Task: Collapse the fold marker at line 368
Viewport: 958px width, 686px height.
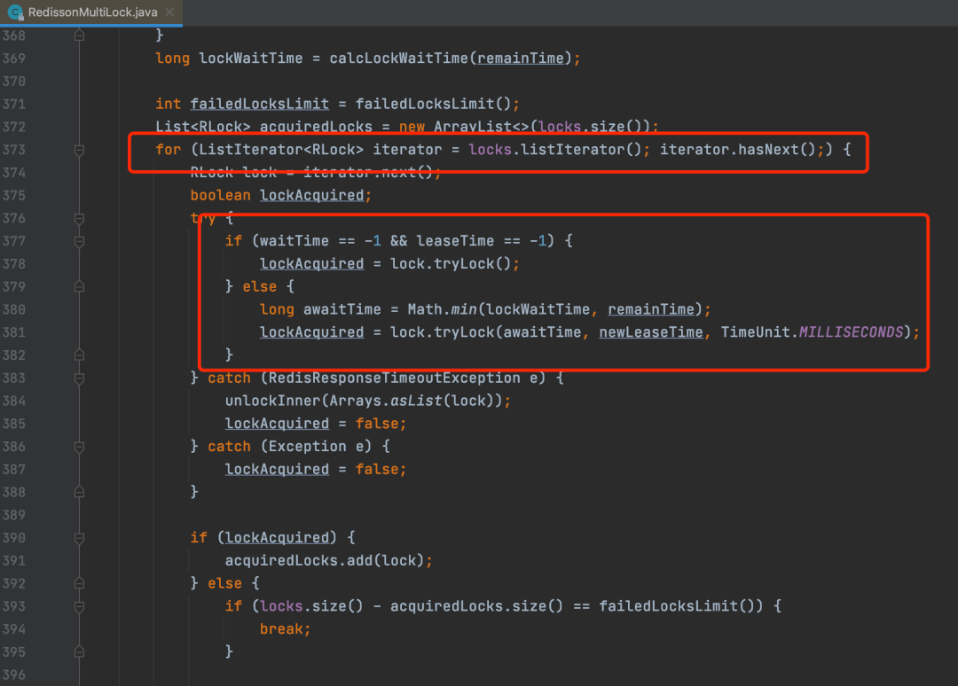Action: coord(80,35)
